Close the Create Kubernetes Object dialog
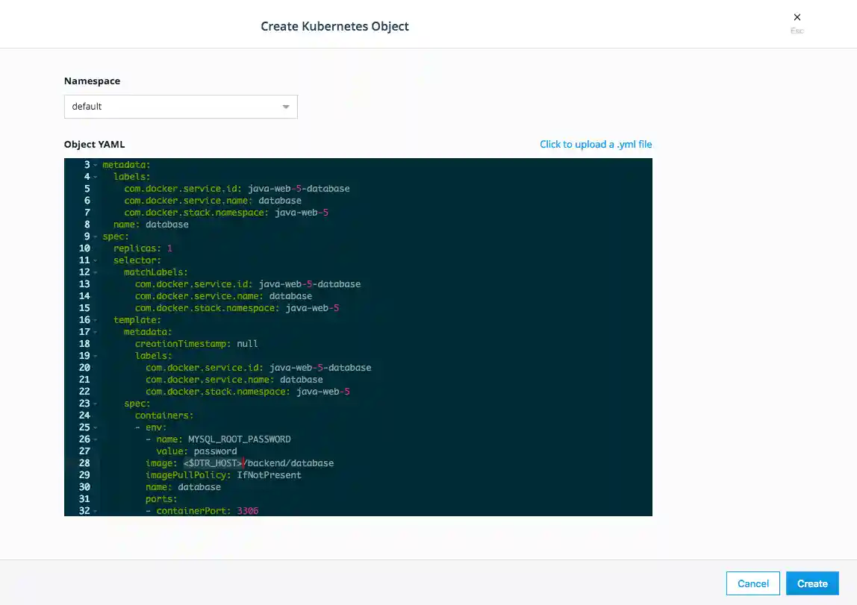The width and height of the screenshot is (857, 605). click(797, 18)
